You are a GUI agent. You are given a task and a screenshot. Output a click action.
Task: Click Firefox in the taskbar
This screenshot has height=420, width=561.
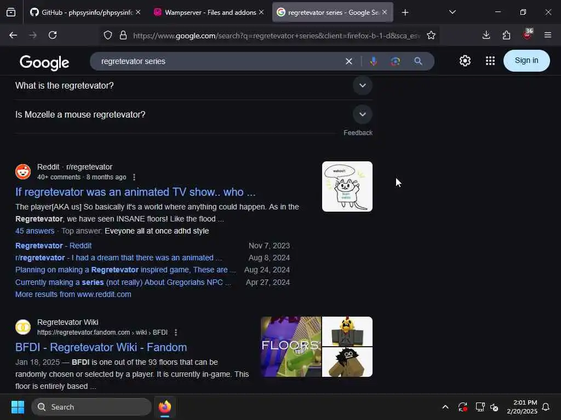pos(165,407)
